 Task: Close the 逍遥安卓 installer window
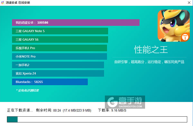tap(189, 3)
